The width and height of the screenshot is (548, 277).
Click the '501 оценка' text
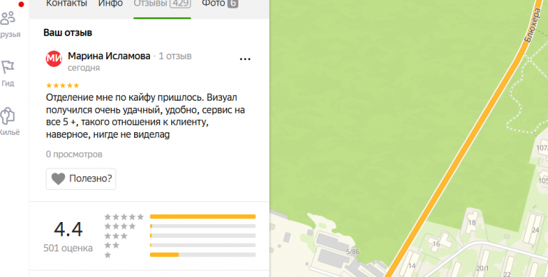[68, 248]
